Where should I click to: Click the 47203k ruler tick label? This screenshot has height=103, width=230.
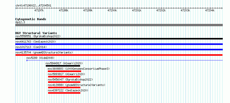(185, 11)
